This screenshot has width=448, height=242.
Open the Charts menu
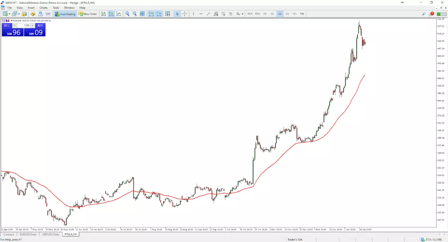(44, 8)
